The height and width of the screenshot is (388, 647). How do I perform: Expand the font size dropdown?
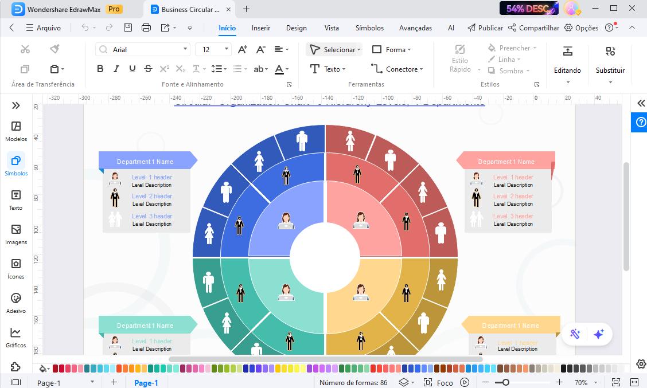pyautogui.click(x=227, y=50)
